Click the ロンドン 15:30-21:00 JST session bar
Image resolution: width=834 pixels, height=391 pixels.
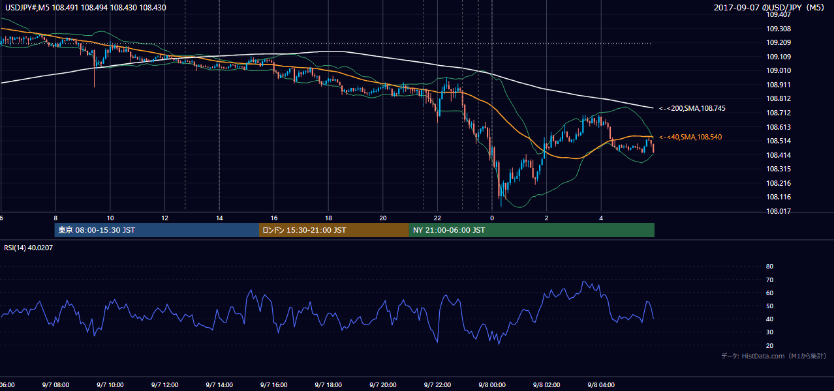pyautogui.click(x=334, y=230)
